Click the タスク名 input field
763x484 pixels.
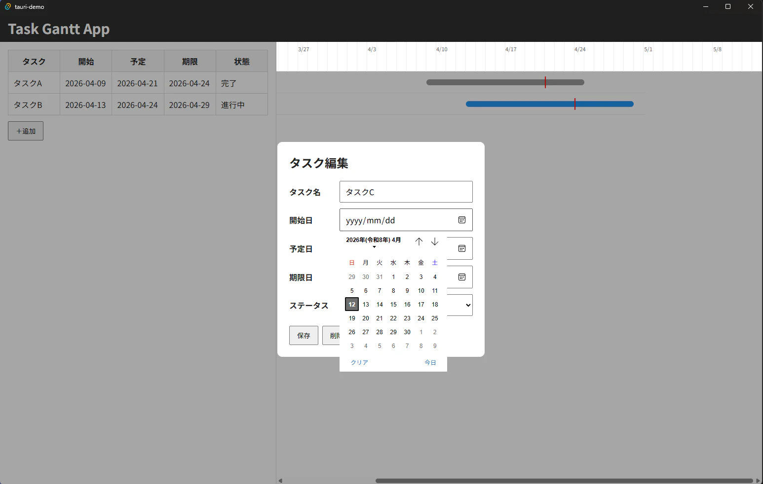pyautogui.click(x=406, y=192)
